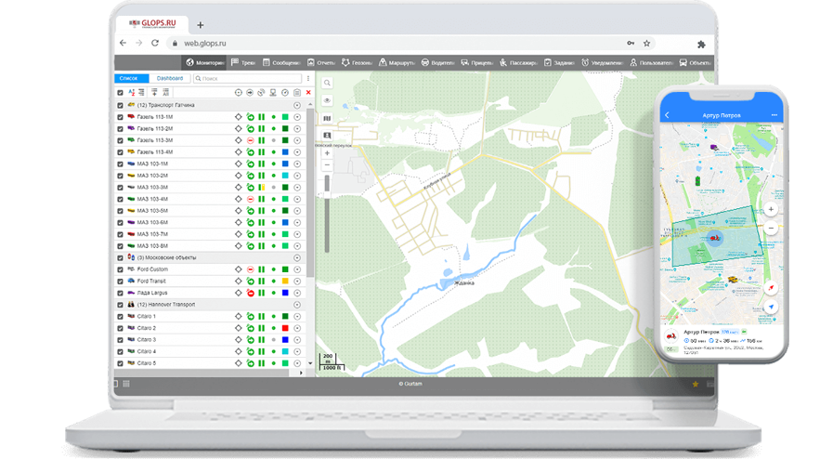Toggle checkbox for Лада Largus
This screenshot has width=833, height=459.
[x=120, y=293]
